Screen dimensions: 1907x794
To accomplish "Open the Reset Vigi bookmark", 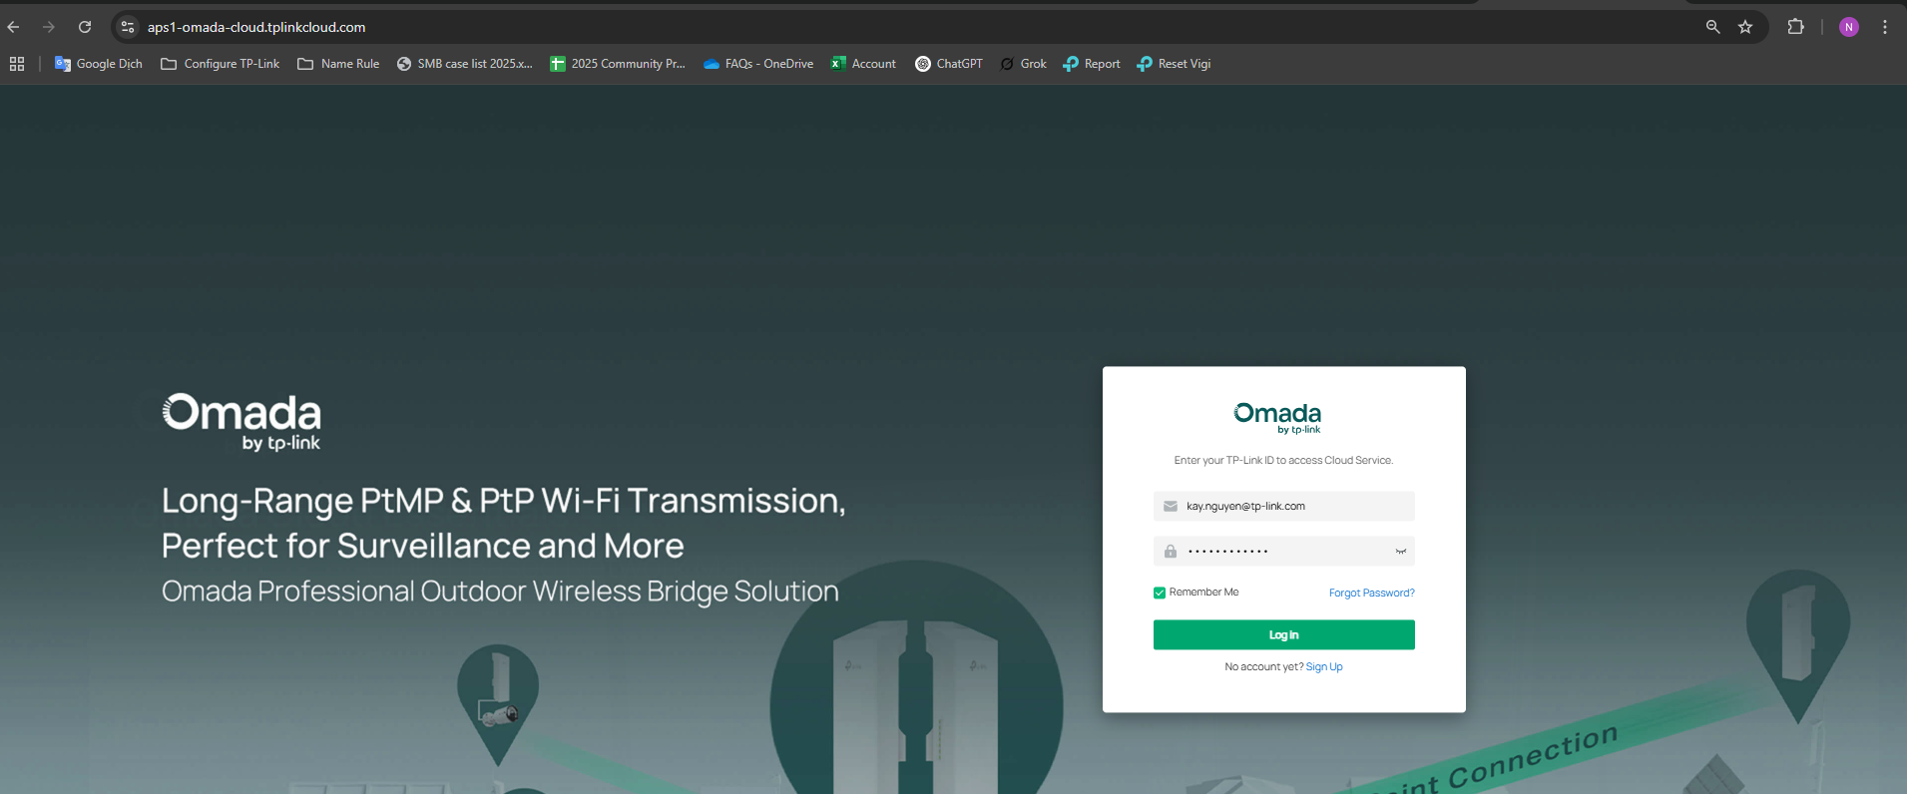I will click(x=1174, y=64).
